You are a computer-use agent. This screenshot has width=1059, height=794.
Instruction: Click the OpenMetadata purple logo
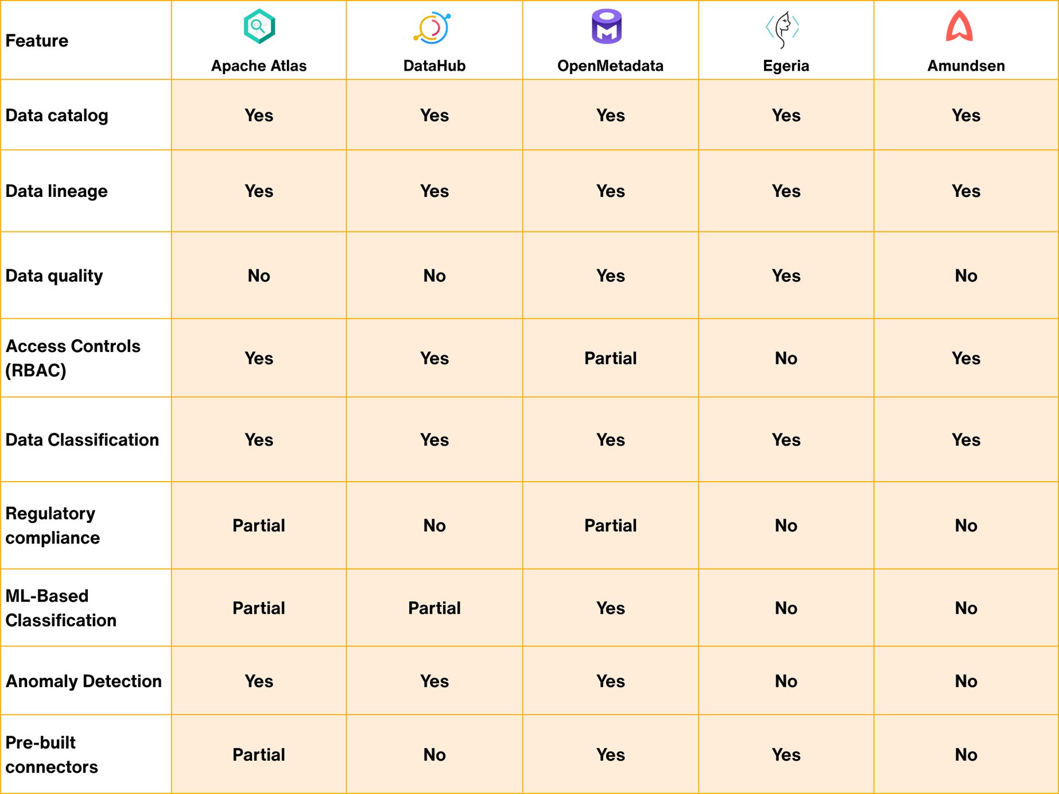pyautogui.click(x=607, y=26)
